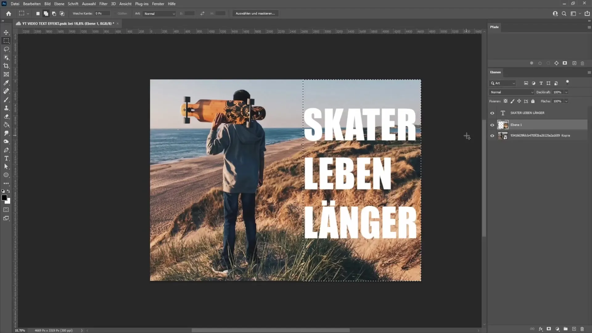
Task: Open the Deckraft opacity dropdown
Action: point(566,92)
